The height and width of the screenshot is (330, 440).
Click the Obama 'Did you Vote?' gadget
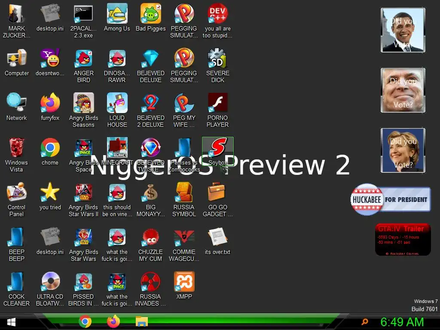click(x=403, y=30)
